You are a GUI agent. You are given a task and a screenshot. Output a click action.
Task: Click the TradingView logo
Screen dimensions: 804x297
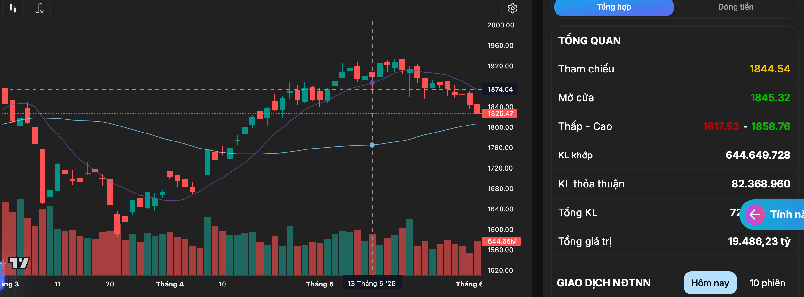pyautogui.click(x=19, y=263)
